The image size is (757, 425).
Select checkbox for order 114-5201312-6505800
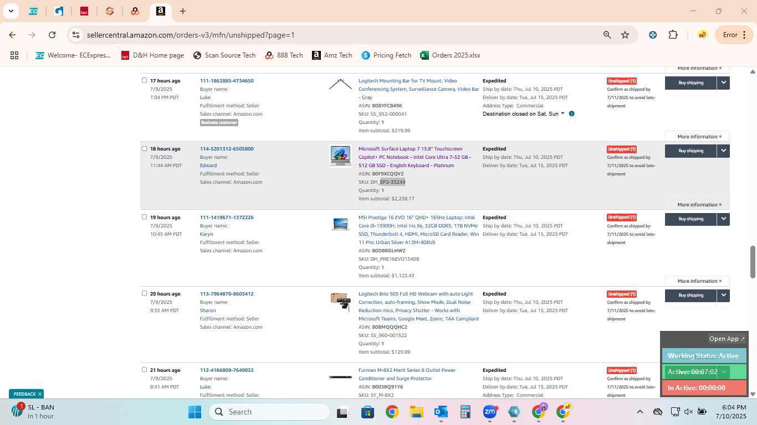(145, 148)
